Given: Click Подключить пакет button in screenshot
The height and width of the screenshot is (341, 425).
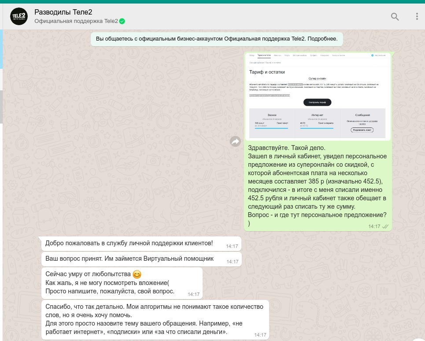Looking at the screenshot, I should coord(362,130).
